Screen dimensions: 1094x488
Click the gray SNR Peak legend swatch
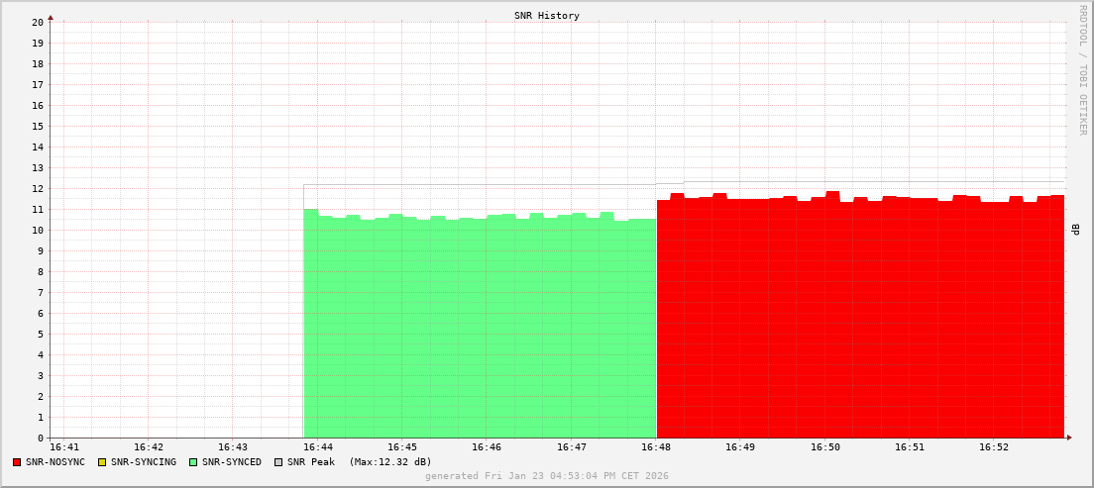point(278,462)
